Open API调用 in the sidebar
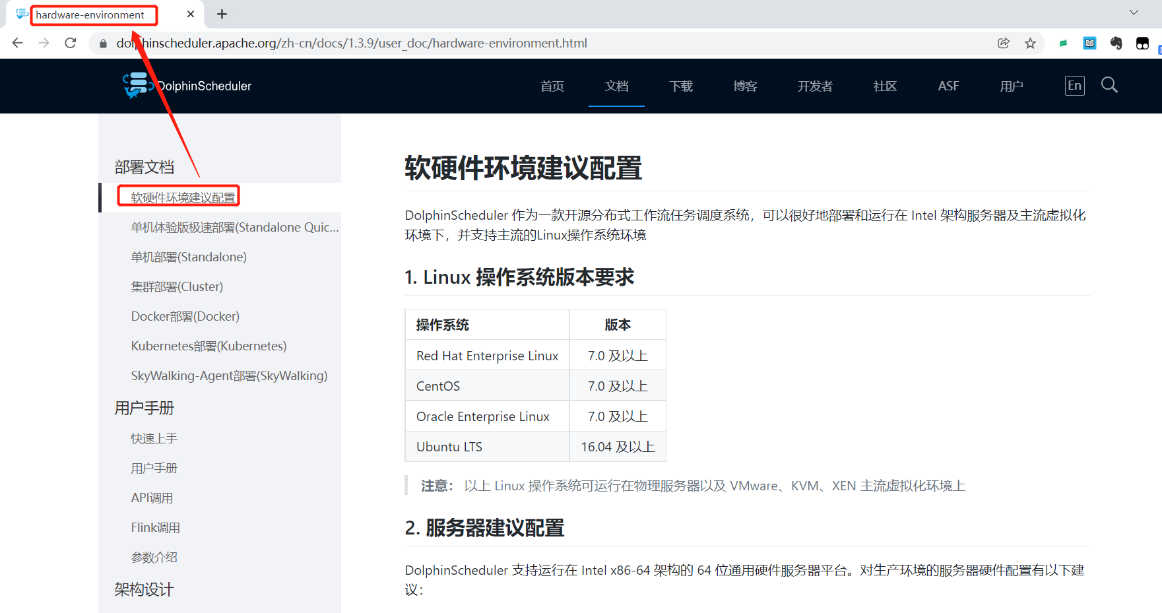This screenshot has height=613, width=1162. pos(152,498)
